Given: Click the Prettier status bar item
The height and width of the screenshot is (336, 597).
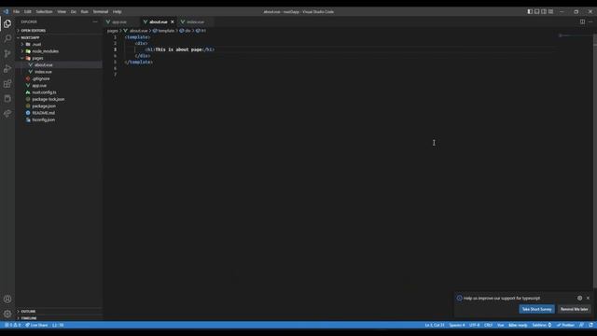Looking at the screenshot, I should [566, 325].
